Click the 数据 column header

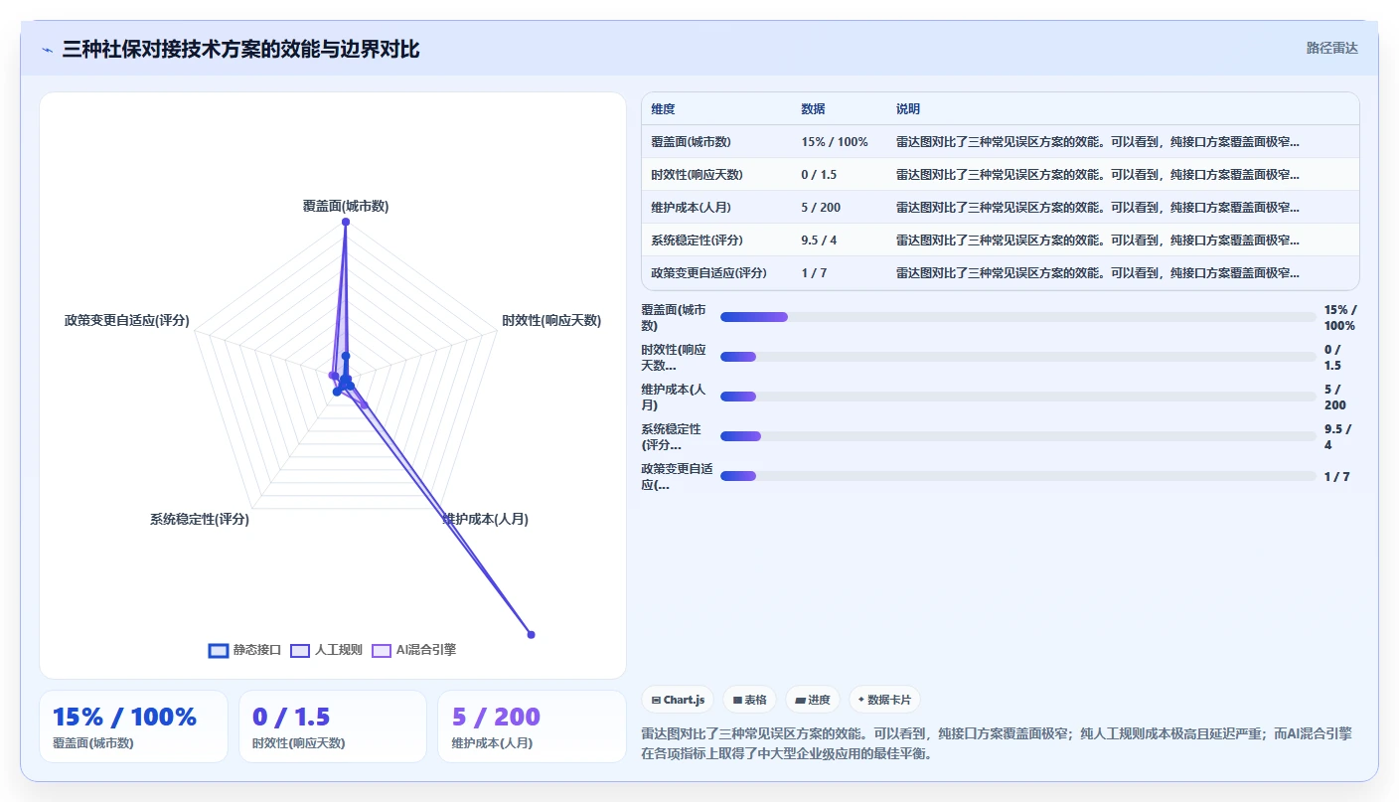point(813,109)
